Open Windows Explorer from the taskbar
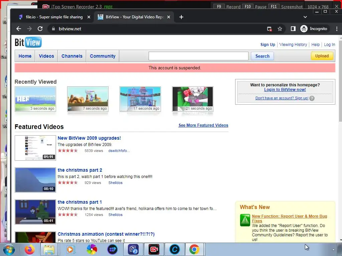 coord(49,249)
